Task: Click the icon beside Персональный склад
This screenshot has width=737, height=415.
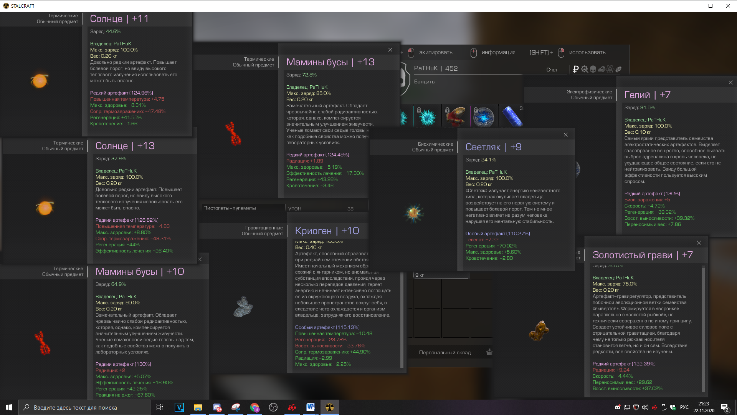Action: tap(489, 352)
